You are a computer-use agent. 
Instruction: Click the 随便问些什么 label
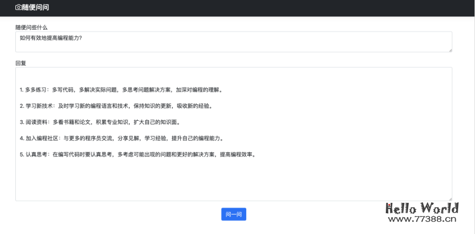32,27
